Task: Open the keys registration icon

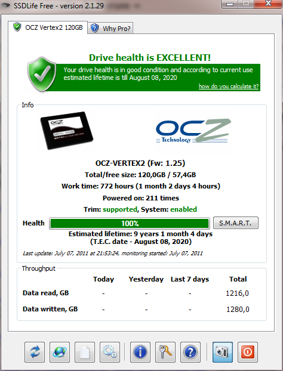Action: click(x=165, y=352)
